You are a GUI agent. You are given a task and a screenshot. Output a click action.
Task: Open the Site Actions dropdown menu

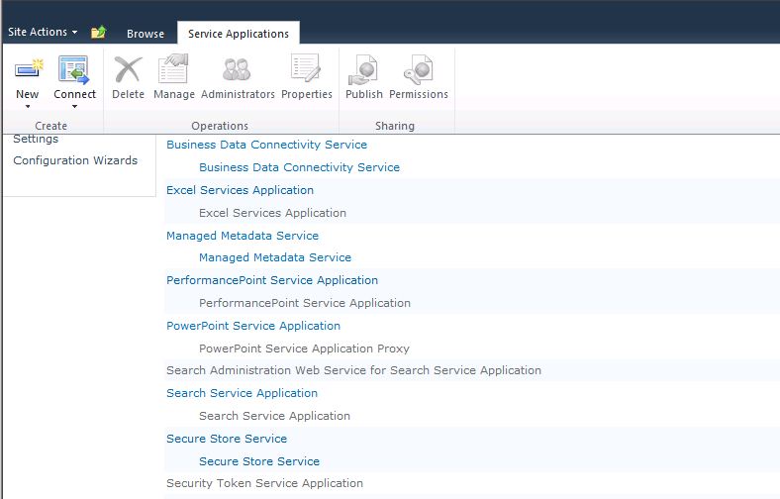point(43,32)
